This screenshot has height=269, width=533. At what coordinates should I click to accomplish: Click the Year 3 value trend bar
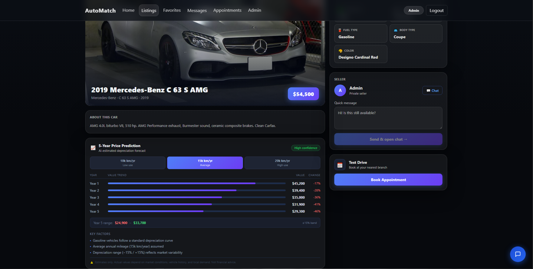coord(197,197)
